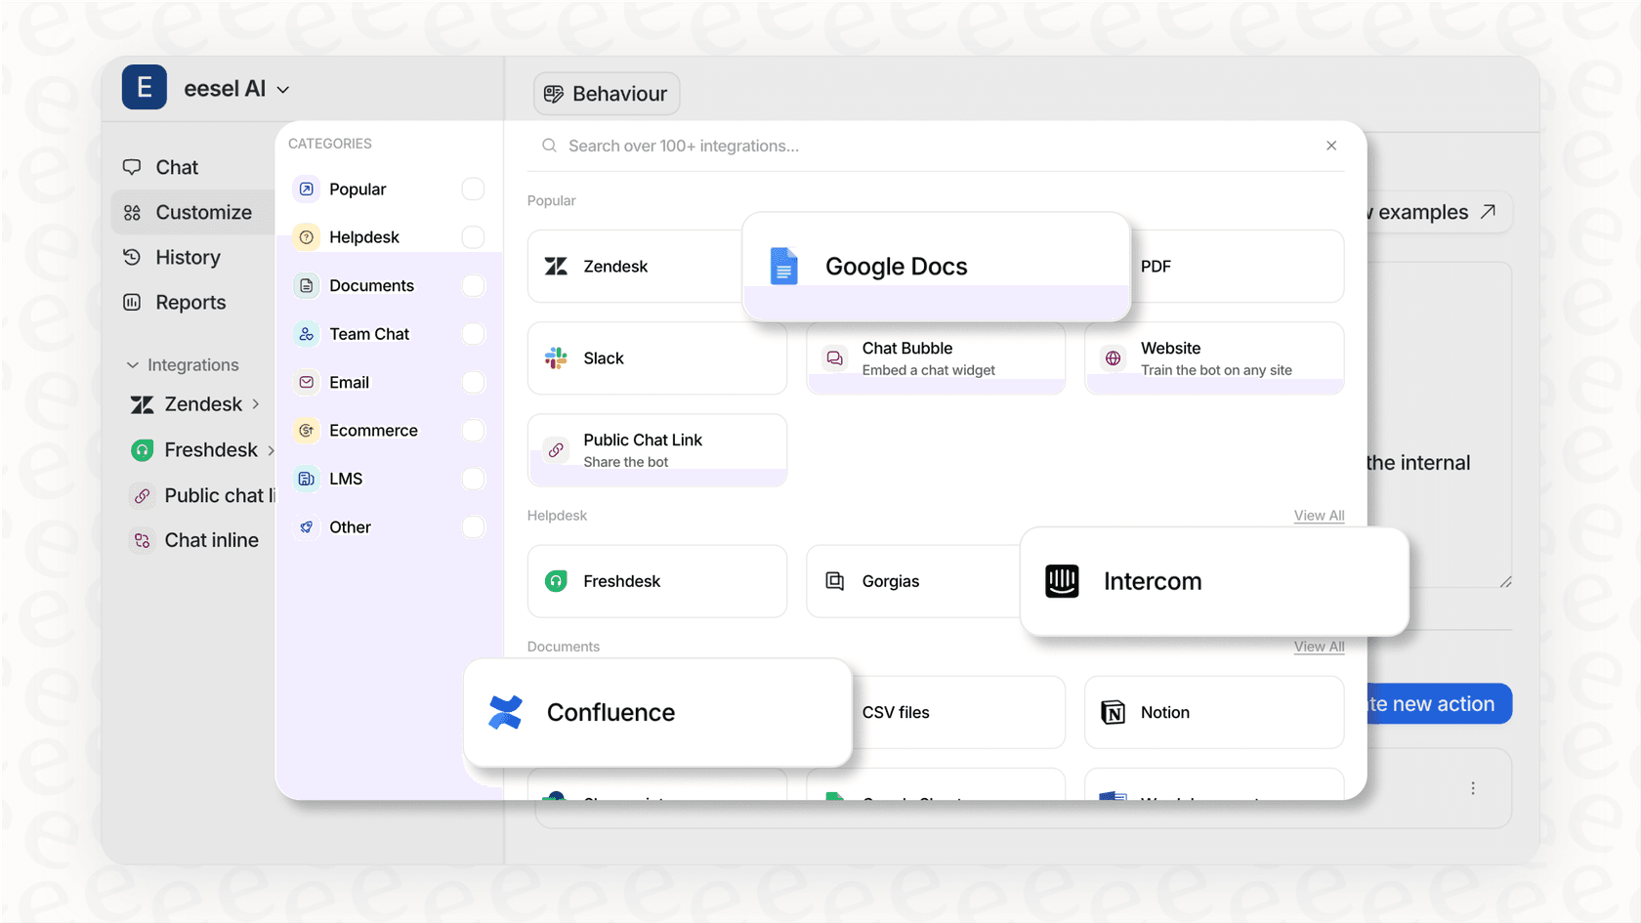1641x923 pixels.
Task: Click the Intercom integration icon
Action: (1062, 580)
